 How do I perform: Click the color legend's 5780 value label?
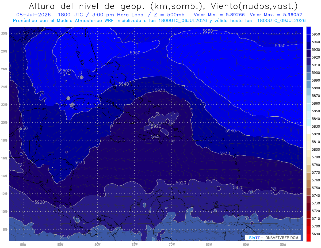(x=316, y=165)
